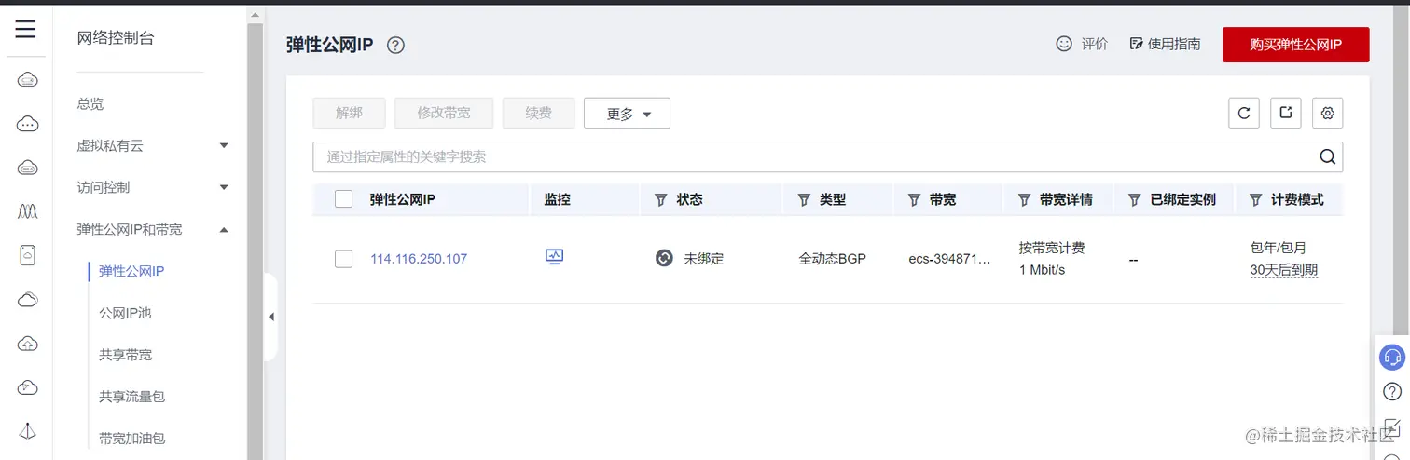Screen dimensions: 1410x460
Task: Filter by 状态 column funnel icon
Action: coord(661,200)
